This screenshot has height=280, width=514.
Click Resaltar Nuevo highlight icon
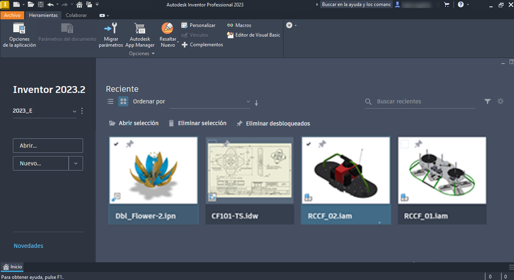coord(167,28)
